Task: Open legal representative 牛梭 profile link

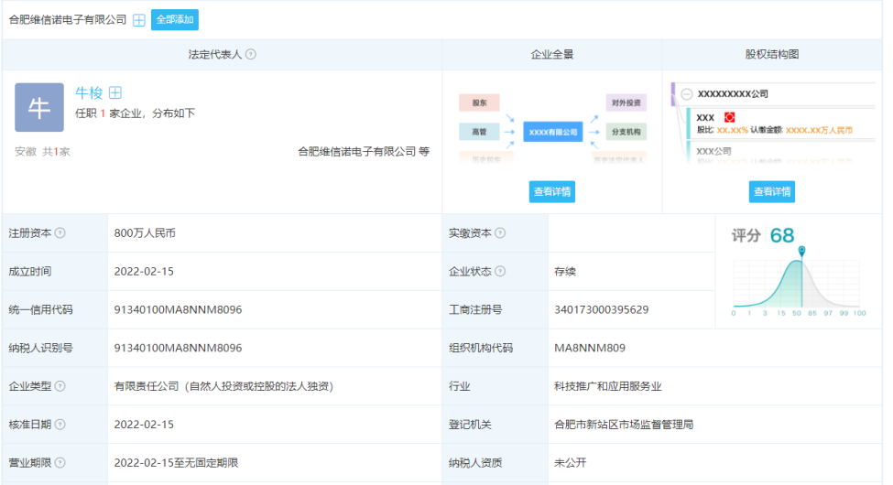Action: tap(88, 92)
